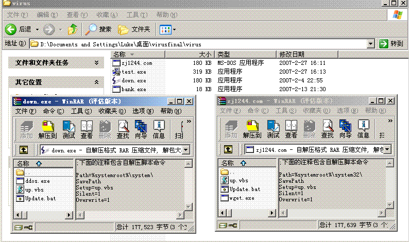409x242 pixels.
Task: Click 测试 icon in zj1244.com WinRAR window
Action: [x=273, y=129]
